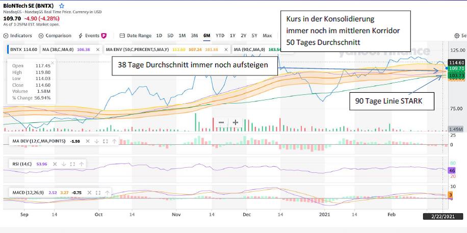This screenshot has height=233, width=467.
Task: Click the purple 106.38 MA value
Action: (84, 50)
